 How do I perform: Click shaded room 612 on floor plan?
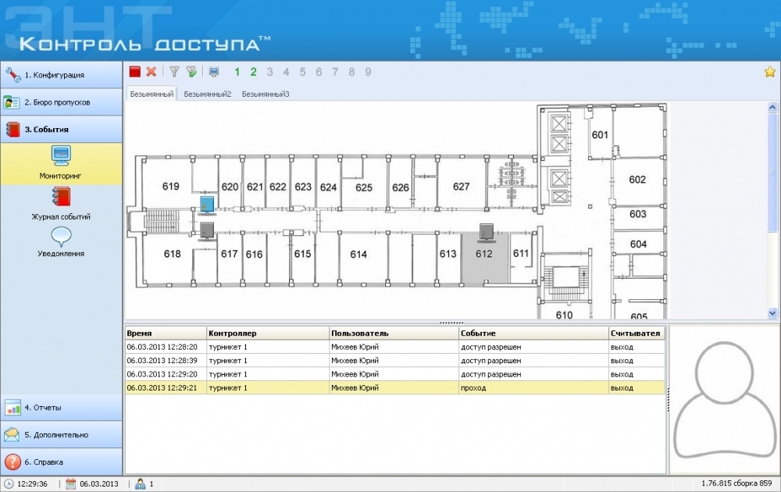tap(484, 258)
